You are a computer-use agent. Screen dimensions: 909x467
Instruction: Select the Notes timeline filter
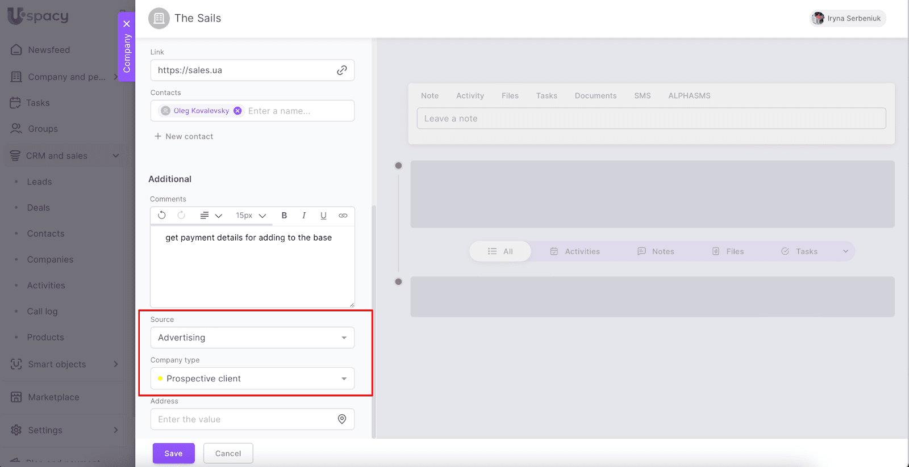(x=656, y=251)
